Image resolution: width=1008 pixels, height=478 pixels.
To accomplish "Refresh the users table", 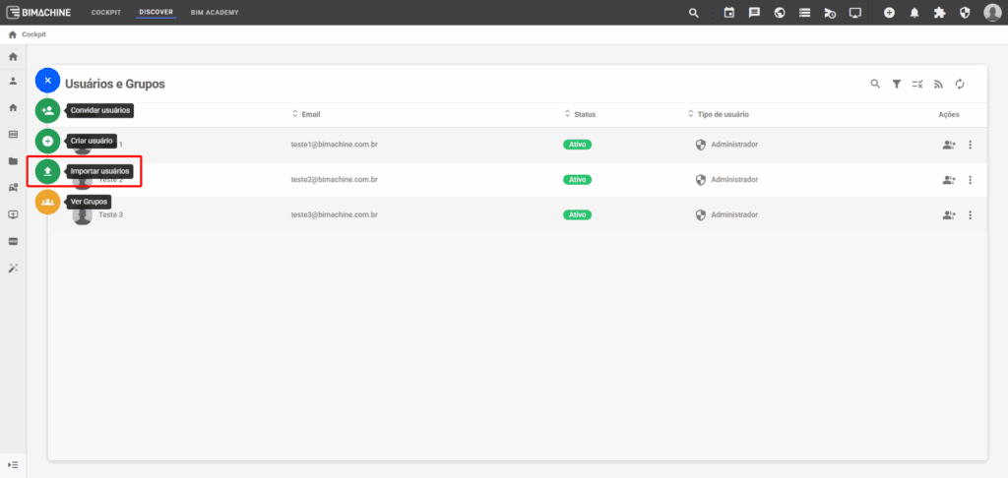I will 960,85.
